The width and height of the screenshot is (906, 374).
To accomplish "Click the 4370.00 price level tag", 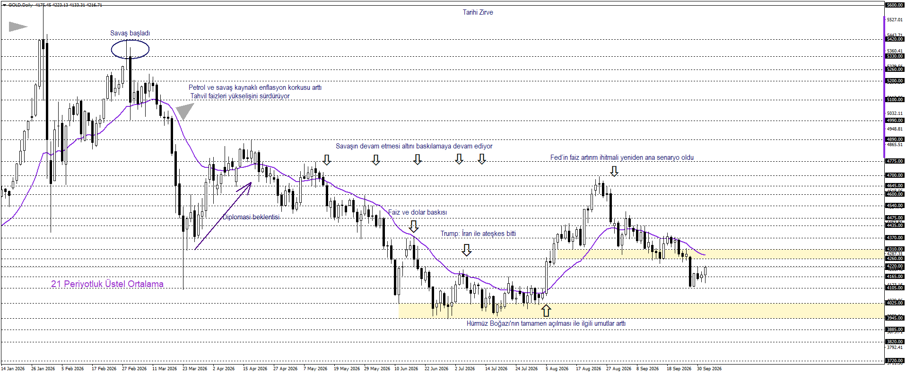I will tap(895, 238).
